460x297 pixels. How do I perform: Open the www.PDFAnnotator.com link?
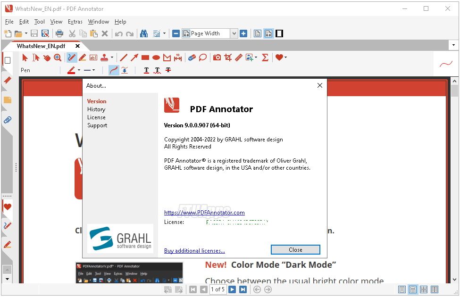click(x=204, y=213)
